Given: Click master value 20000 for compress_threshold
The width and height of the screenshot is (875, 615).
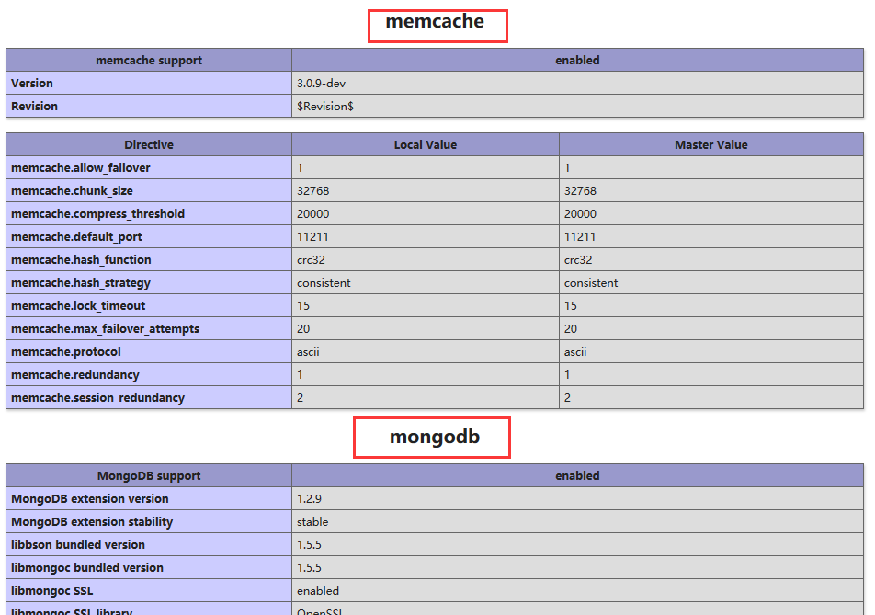Looking at the screenshot, I should pos(580,214).
